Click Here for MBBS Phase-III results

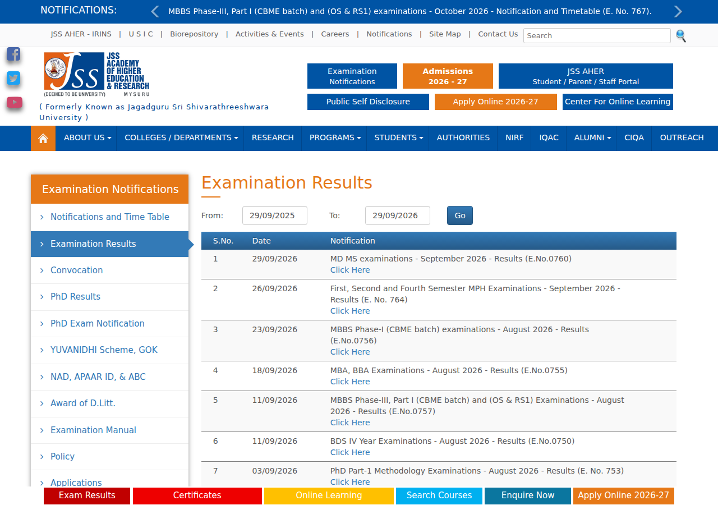tap(350, 423)
